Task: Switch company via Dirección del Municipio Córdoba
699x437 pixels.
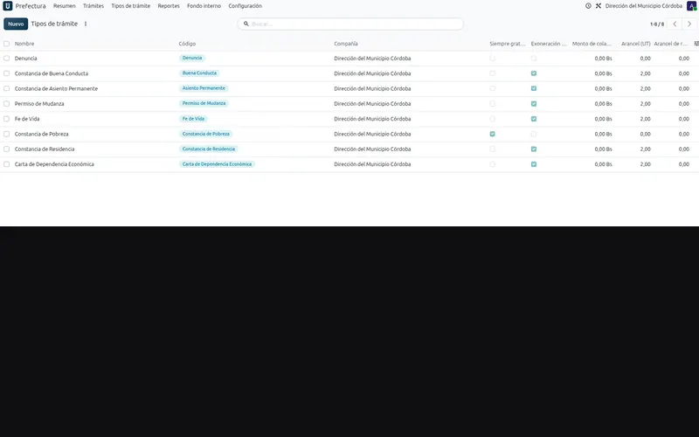Action: click(643, 6)
